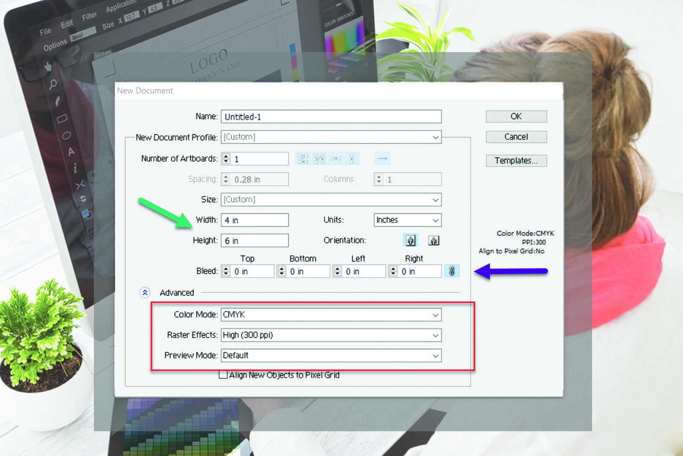Click the Width field showing 4 in
Image resolution: width=683 pixels, height=456 pixels.
tap(255, 220)
